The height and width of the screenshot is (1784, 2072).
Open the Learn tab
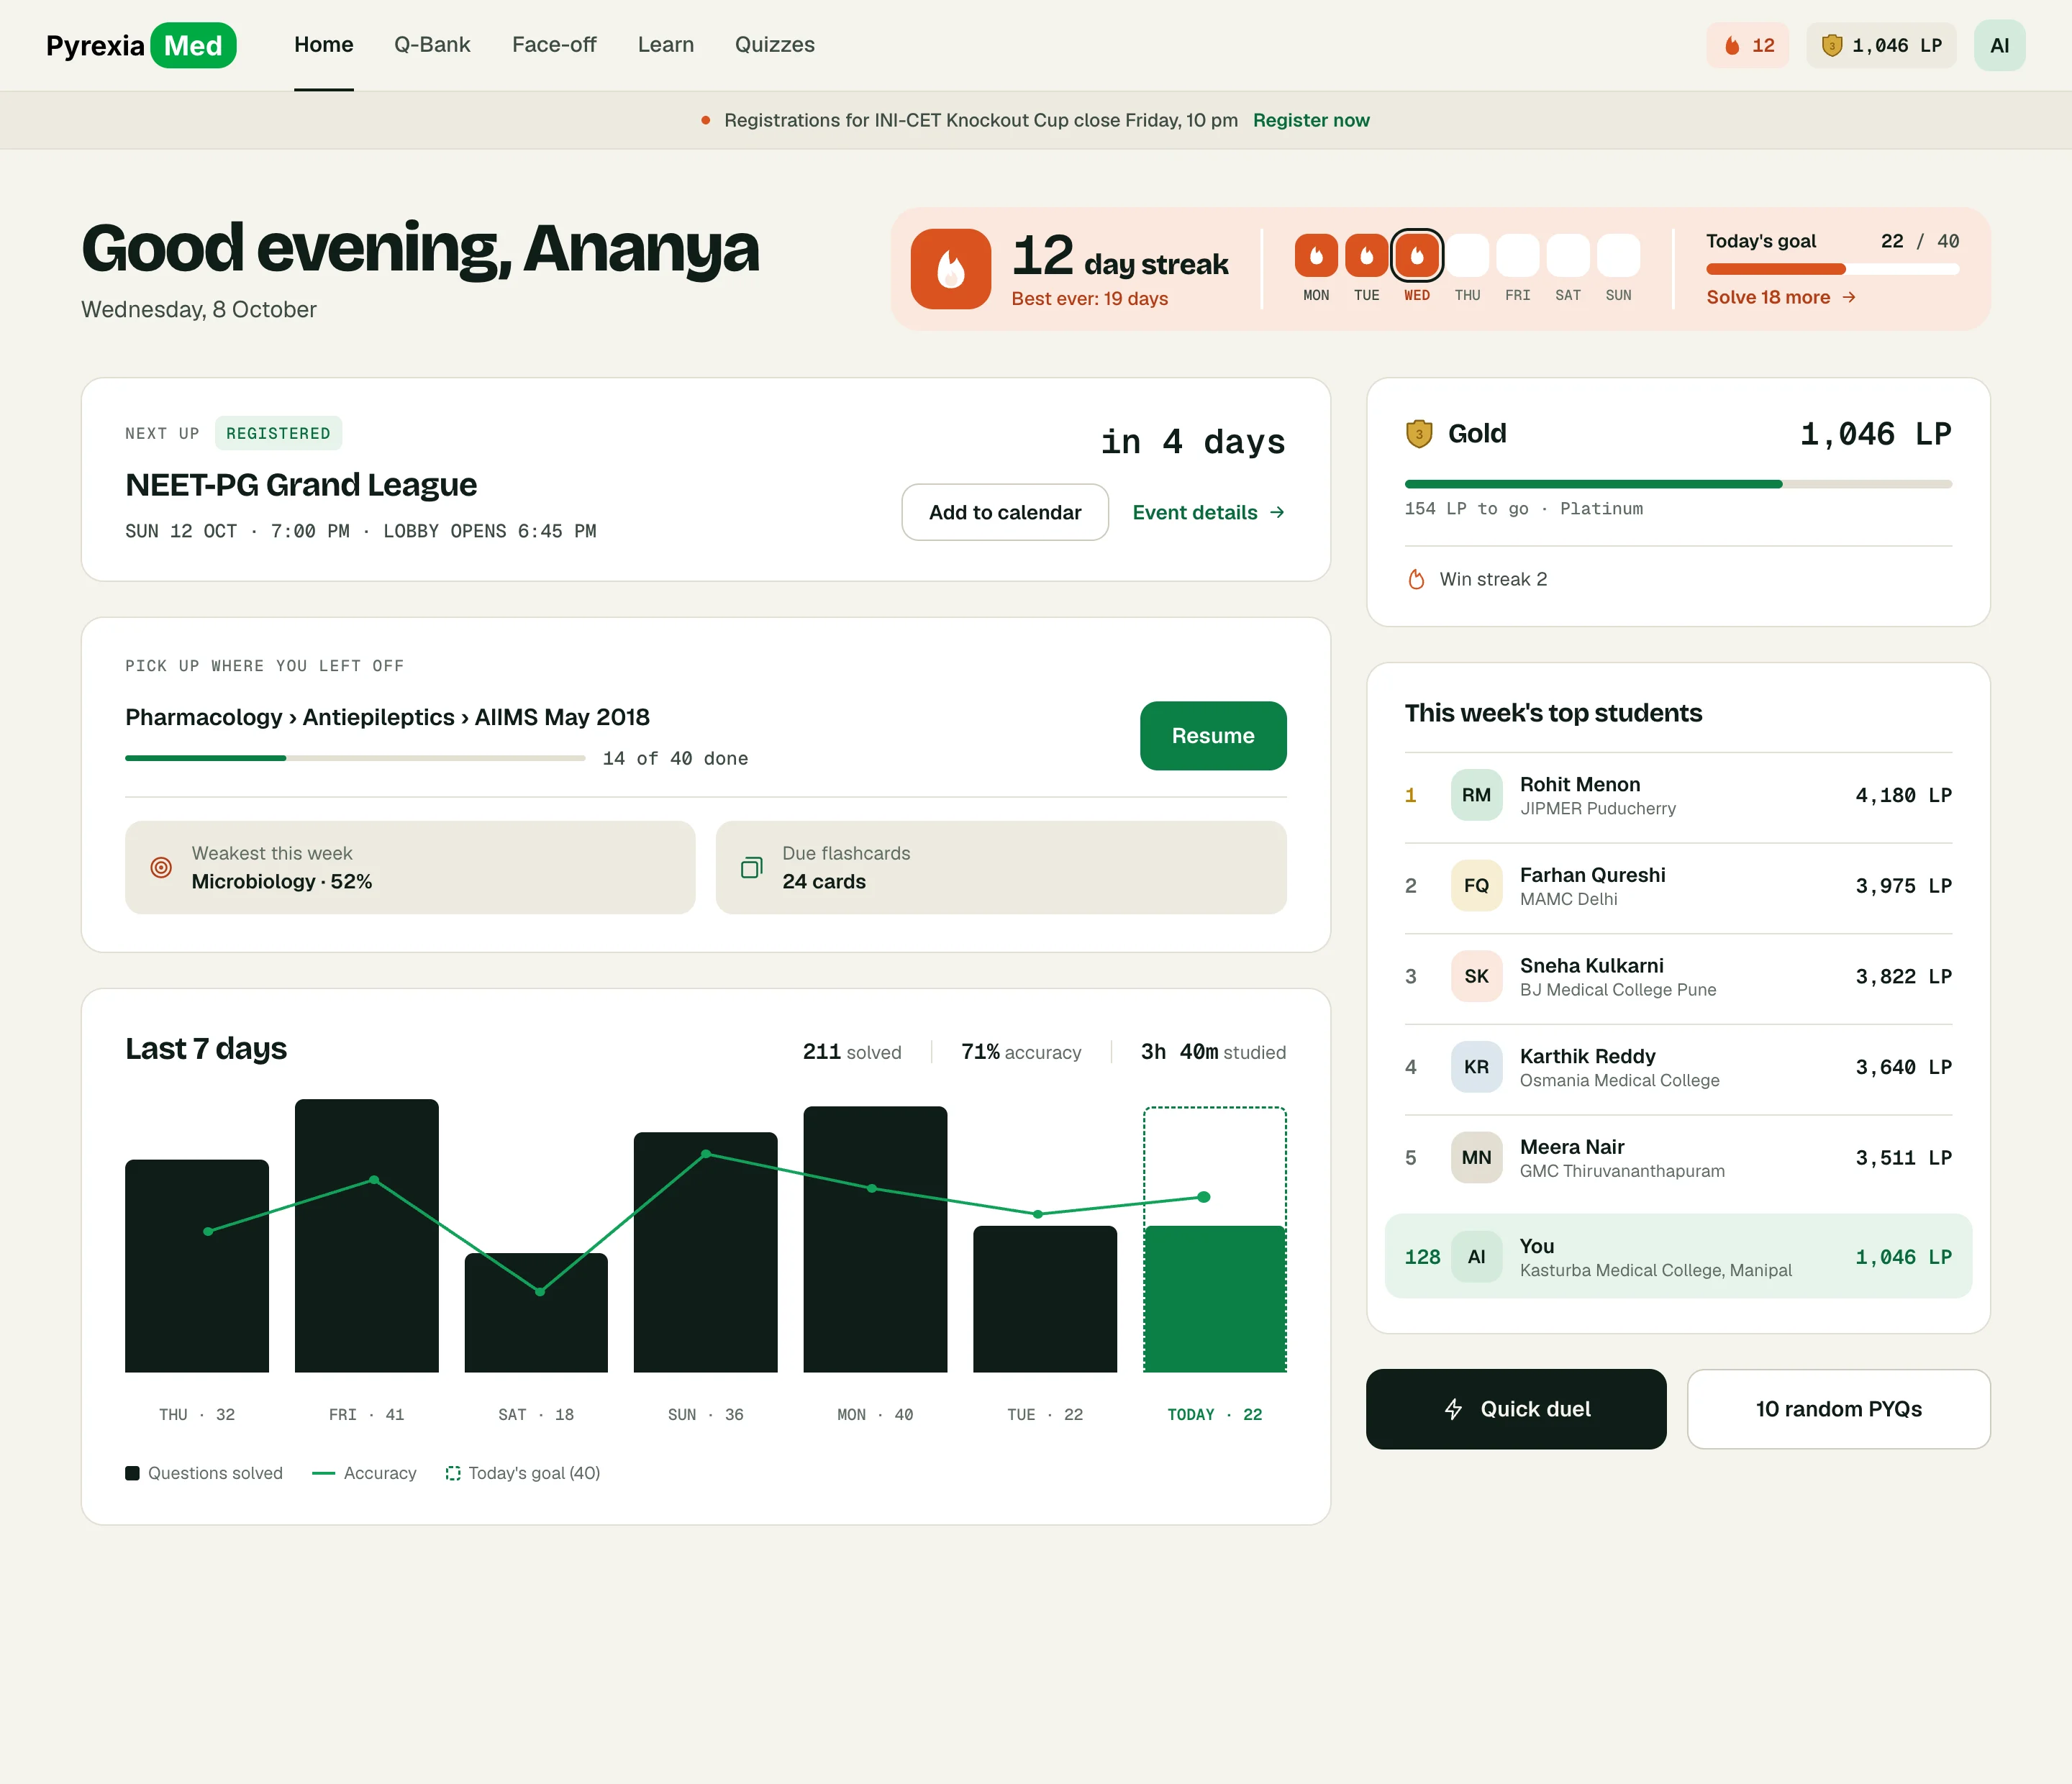click(666, 45)
